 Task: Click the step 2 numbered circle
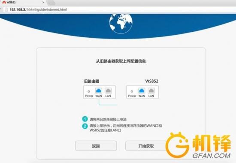85,126
